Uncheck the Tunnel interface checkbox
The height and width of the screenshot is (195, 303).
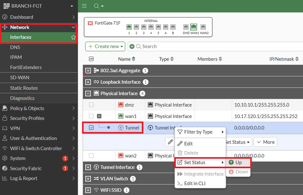click(91, 128)
